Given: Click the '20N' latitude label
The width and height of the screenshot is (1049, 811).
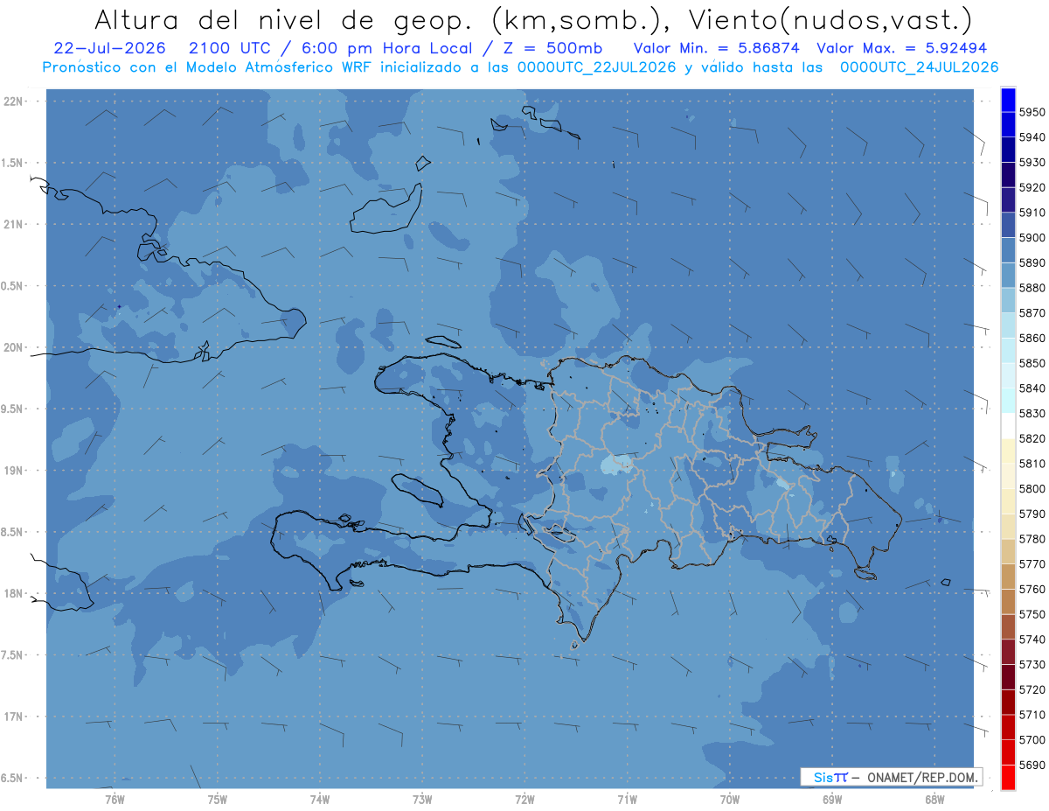Looking at the screenshot, I should pos(14,347).
